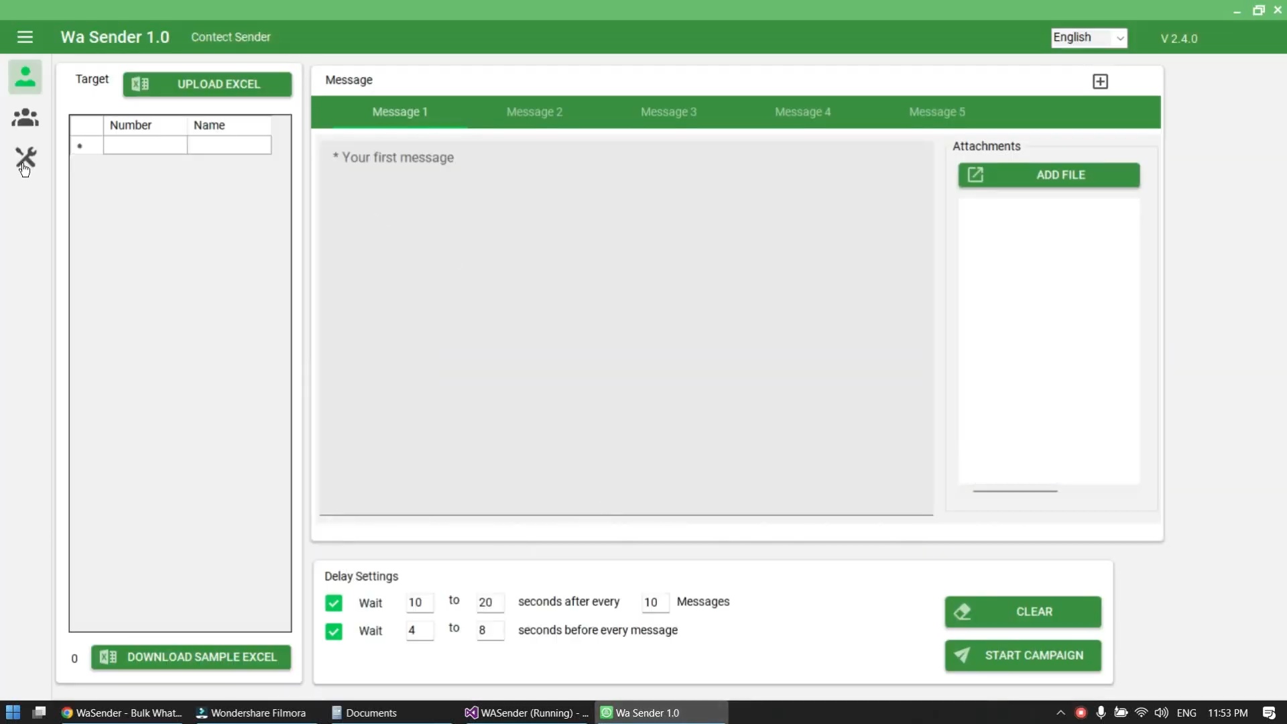This screenshot has width=1287, height=724.
Task: Expand the system tray hidden icons chevron
Action: coord(1060,713)
